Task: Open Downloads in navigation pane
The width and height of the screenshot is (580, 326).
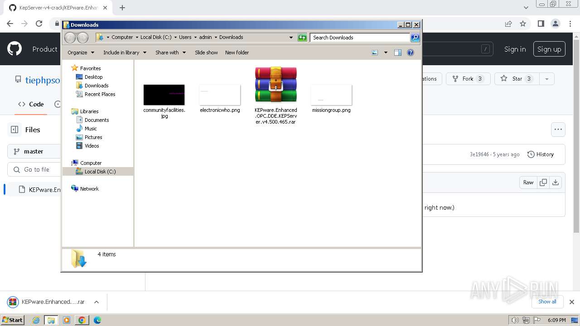Action: [x=97, y=86]
